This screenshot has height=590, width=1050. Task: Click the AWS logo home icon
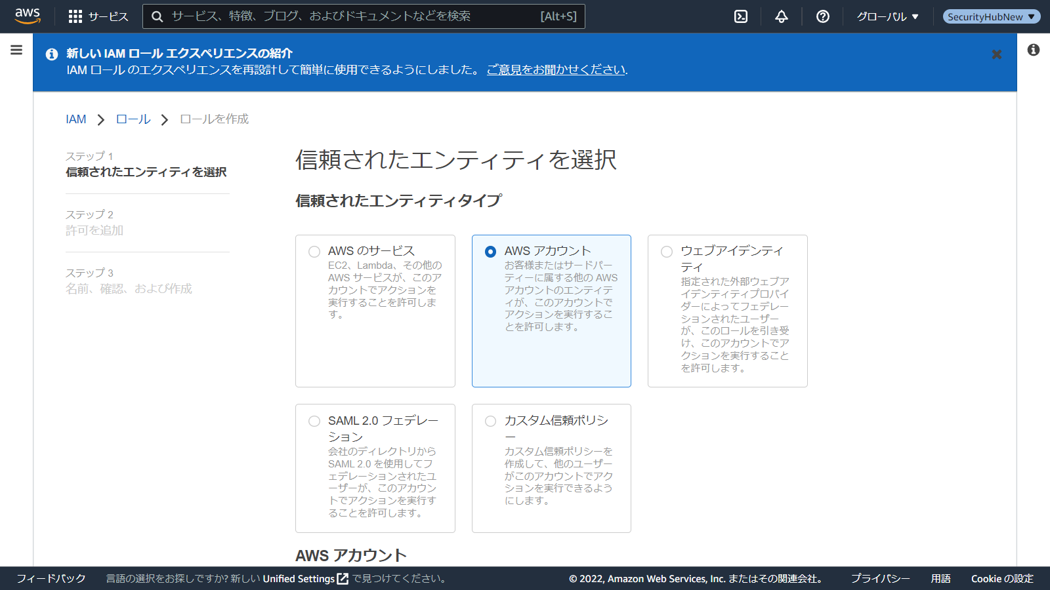[x=28, y=16]
